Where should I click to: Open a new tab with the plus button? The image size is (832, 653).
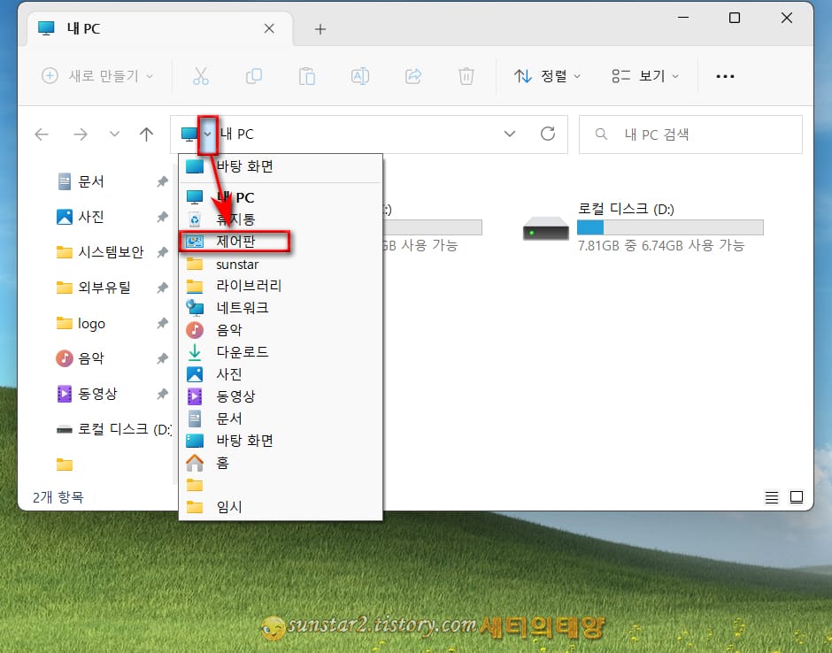[x=320, y=28]
